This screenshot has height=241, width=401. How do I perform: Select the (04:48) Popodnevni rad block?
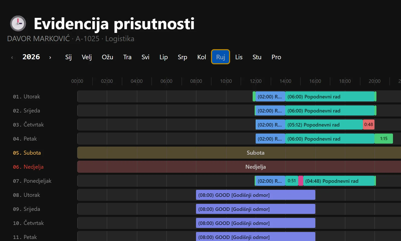tap(339, 181)
